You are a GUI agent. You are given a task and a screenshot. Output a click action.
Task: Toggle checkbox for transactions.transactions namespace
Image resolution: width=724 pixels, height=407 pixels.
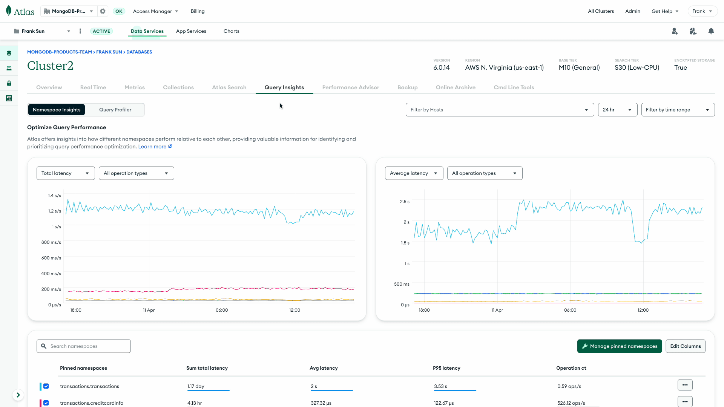click(x=46, y=386)
